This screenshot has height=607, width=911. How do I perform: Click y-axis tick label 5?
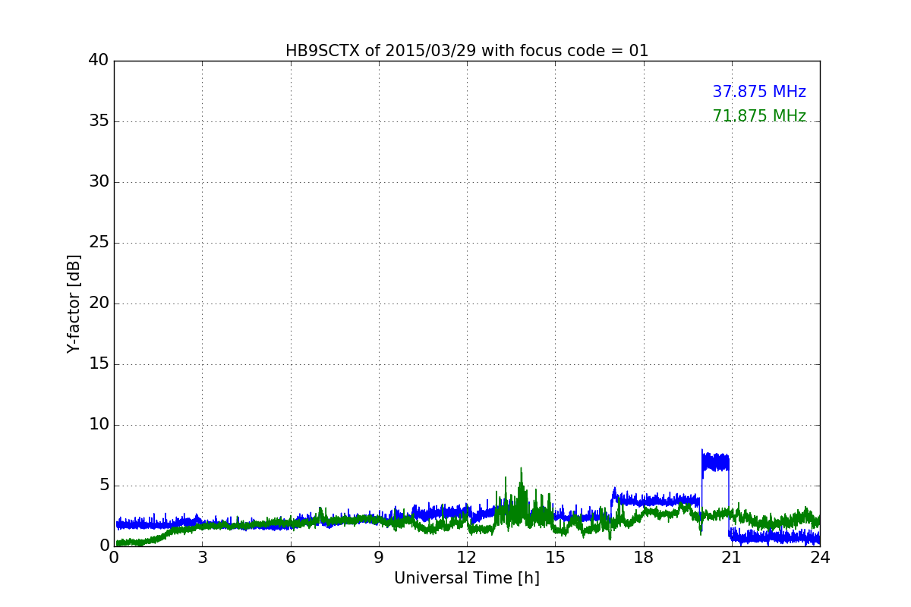(x=104, y=485)
